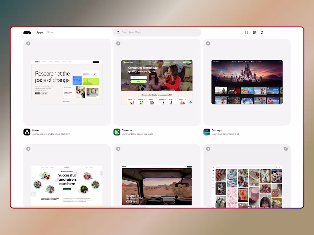Screen dimensions: 314x235
Task: Switch to the Sites tab
Action: (x=50, y=32)
